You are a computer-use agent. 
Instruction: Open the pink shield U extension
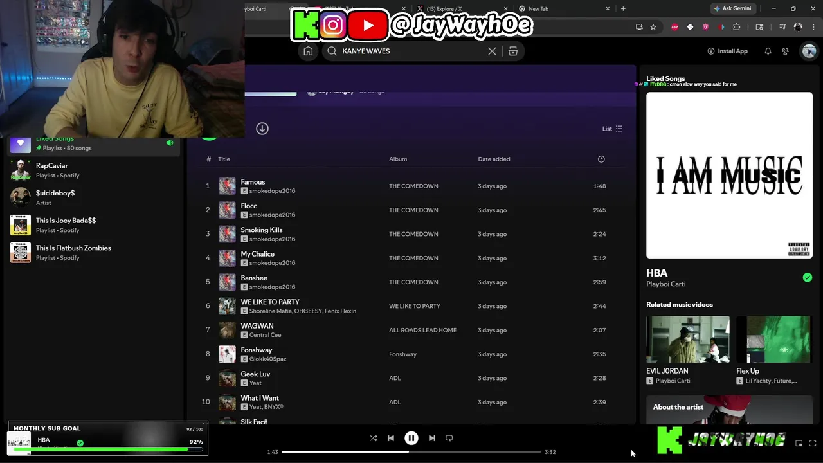point(705,27)
